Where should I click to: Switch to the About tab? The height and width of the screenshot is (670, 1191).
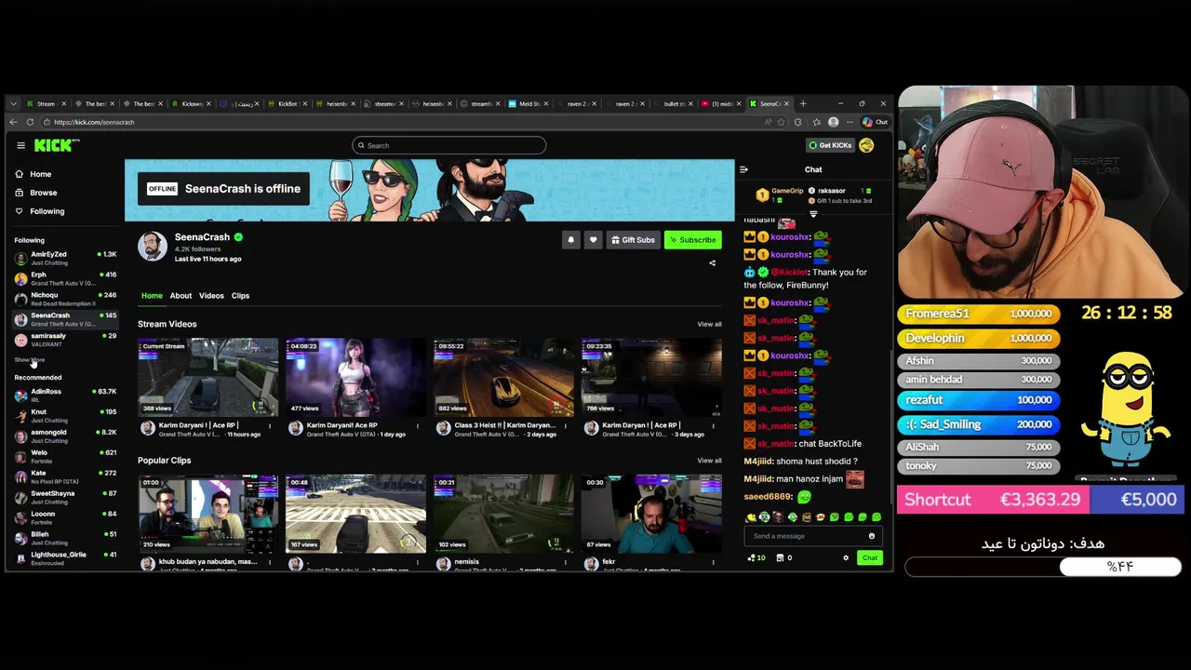181,296
